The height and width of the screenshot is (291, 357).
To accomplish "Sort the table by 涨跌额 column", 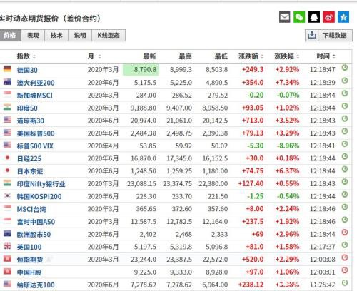I will pos(251,56).
